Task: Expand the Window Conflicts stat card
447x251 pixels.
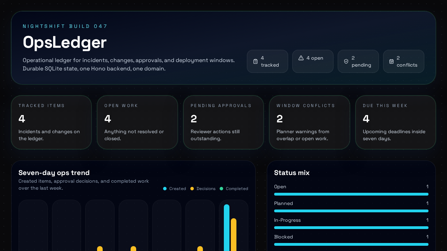Action: 309,122
